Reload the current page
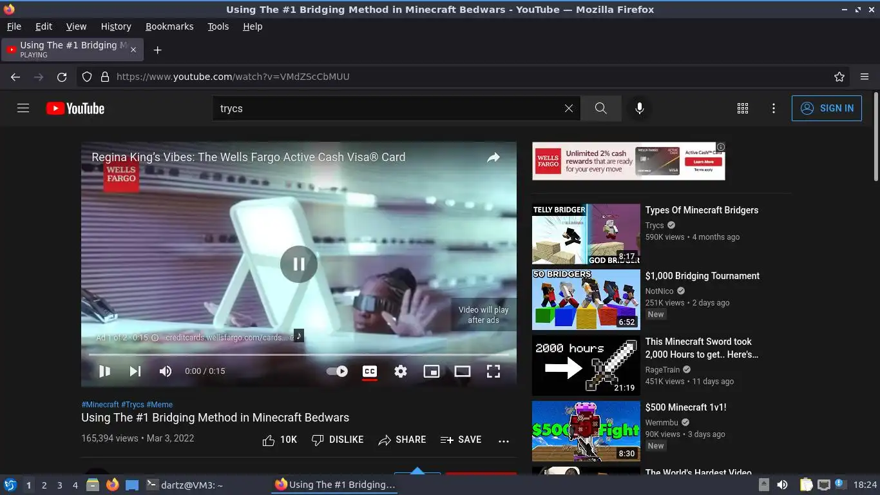 [62, 77]
